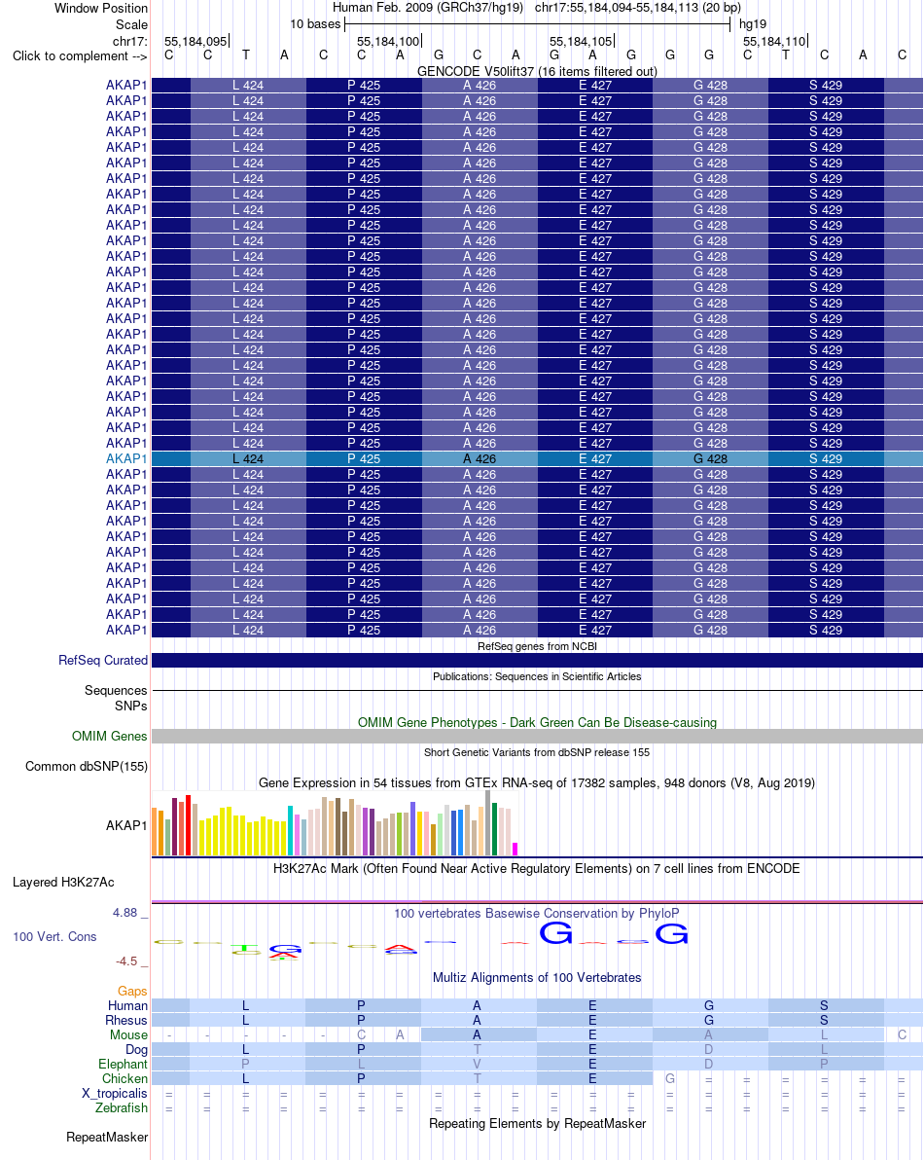
Task: Select the highlighted light-blue AKAP1 transcript label
Action: (126, 458)
